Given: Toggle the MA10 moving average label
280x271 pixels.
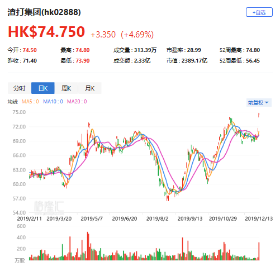Looking at the screenshot, I should click(x=53, y=102).
